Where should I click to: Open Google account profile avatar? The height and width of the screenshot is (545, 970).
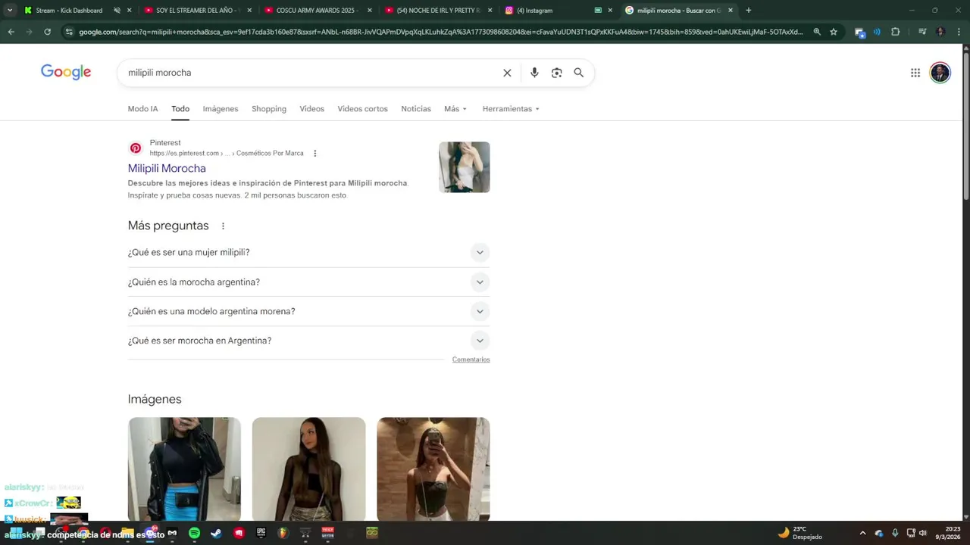point(940,73)
